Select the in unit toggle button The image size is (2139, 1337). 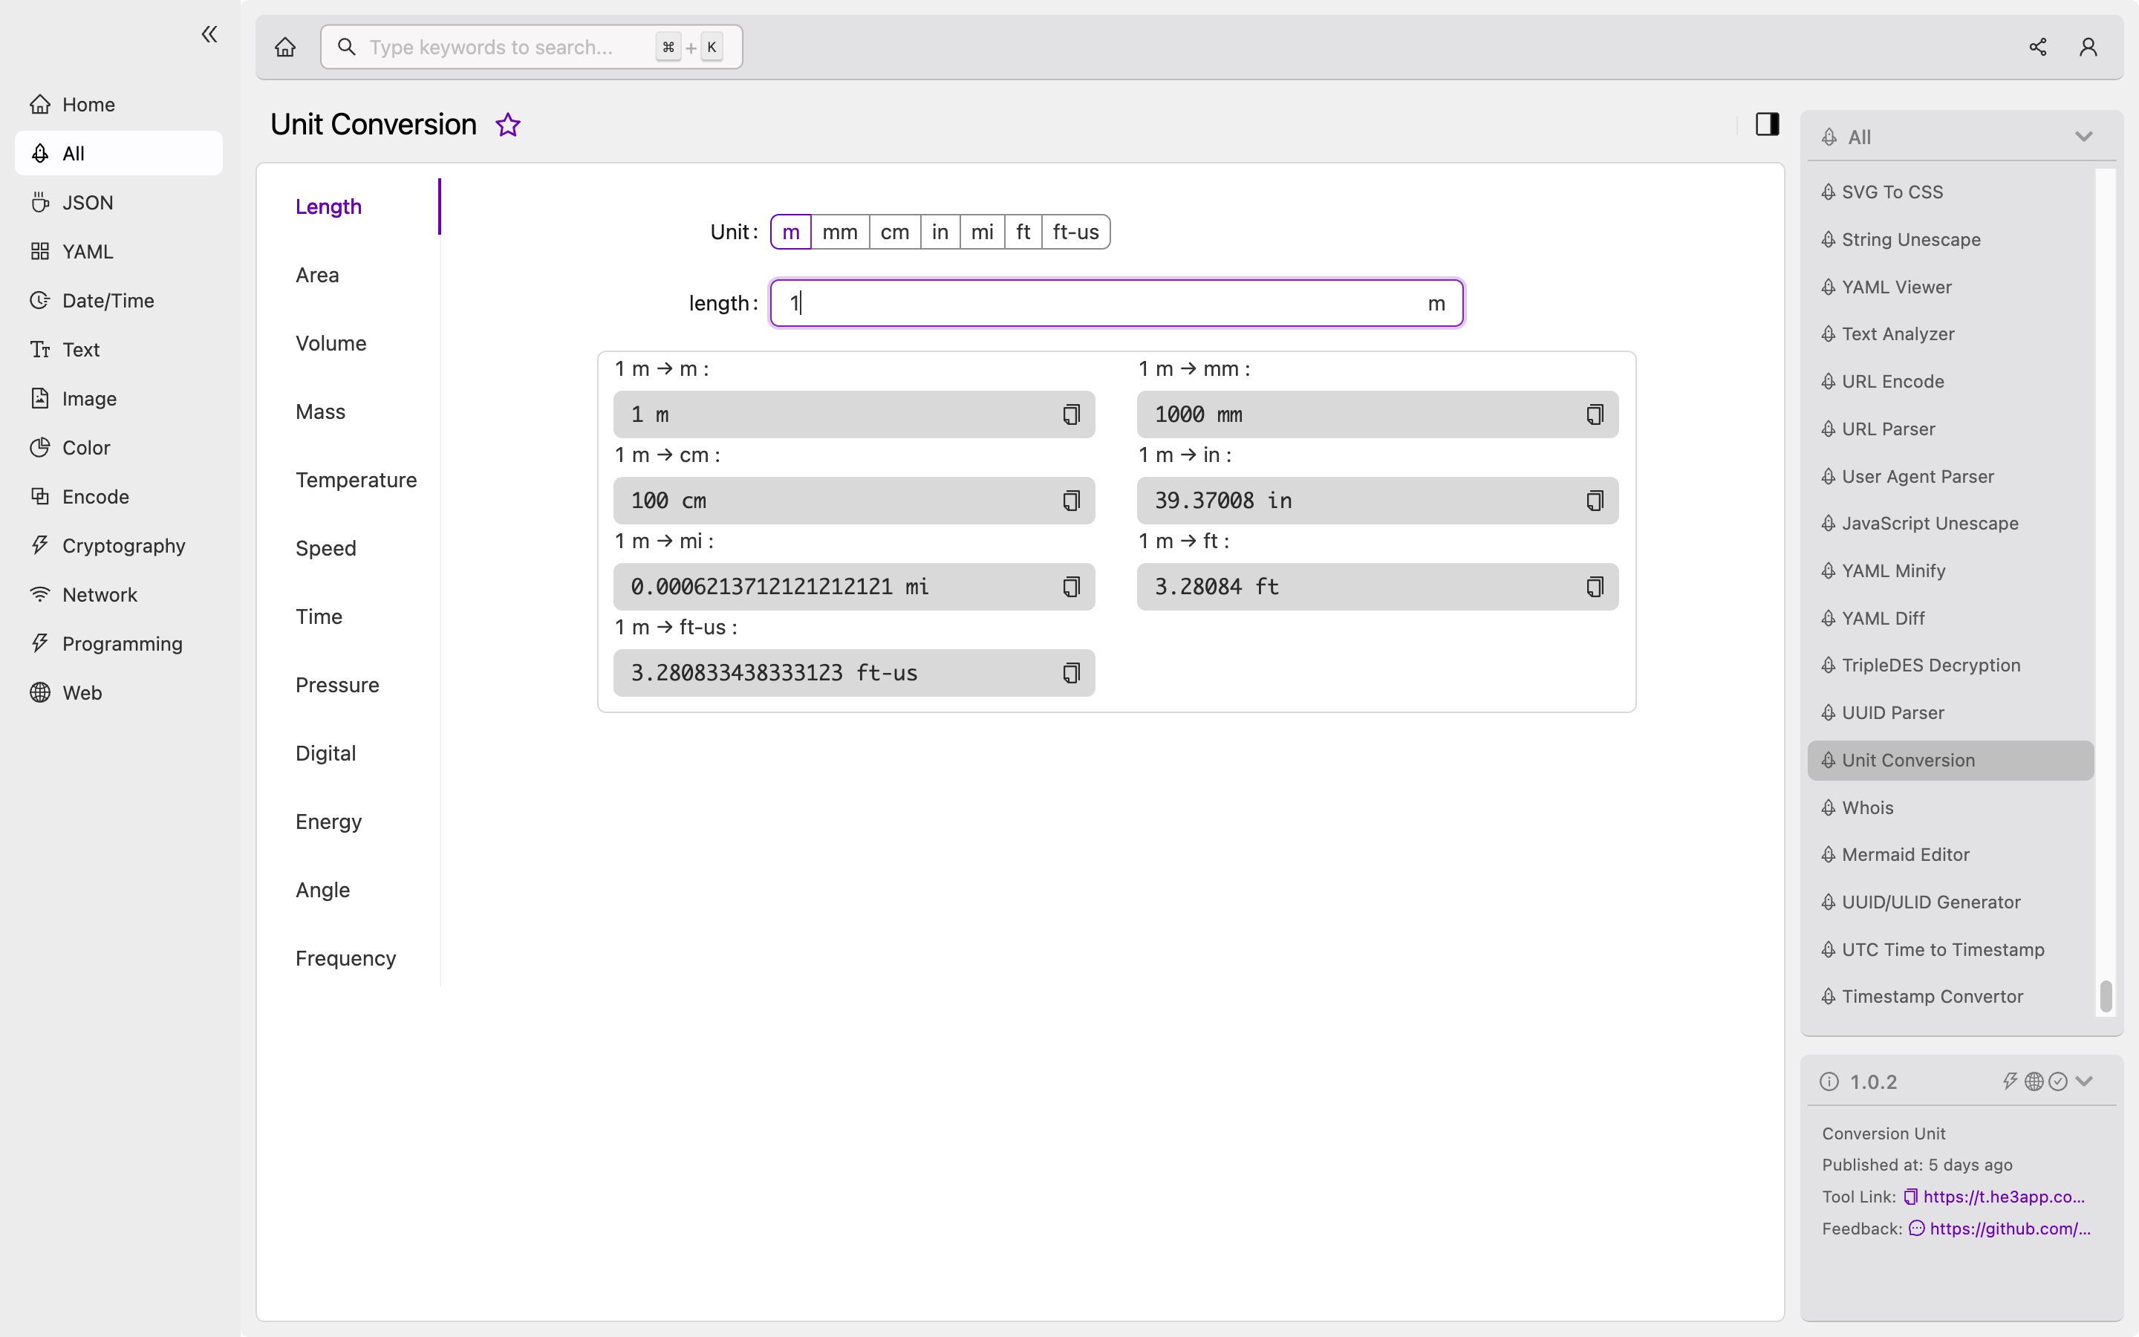coord(940,231)
